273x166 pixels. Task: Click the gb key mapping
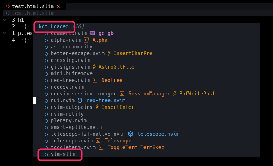(x=111, y=33)
